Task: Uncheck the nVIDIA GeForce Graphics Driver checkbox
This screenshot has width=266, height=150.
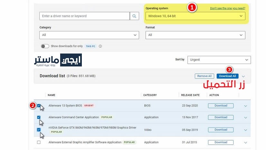Action: 39,130
